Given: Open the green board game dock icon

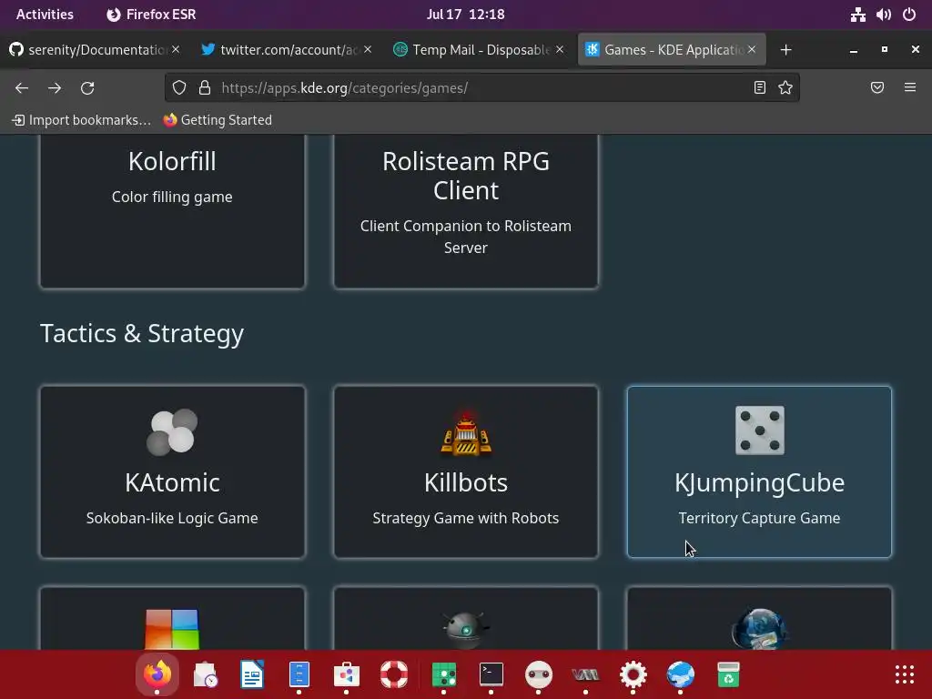Looking at the screenshot, I should coord(444,674).
